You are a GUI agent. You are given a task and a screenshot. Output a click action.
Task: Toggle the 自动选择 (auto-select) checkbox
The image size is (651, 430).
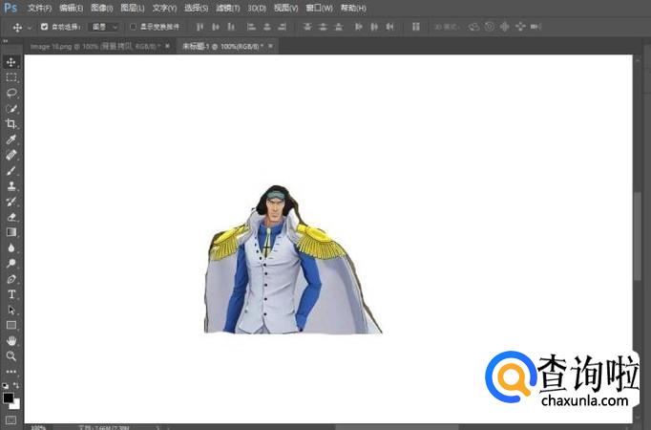coord(45,27)
